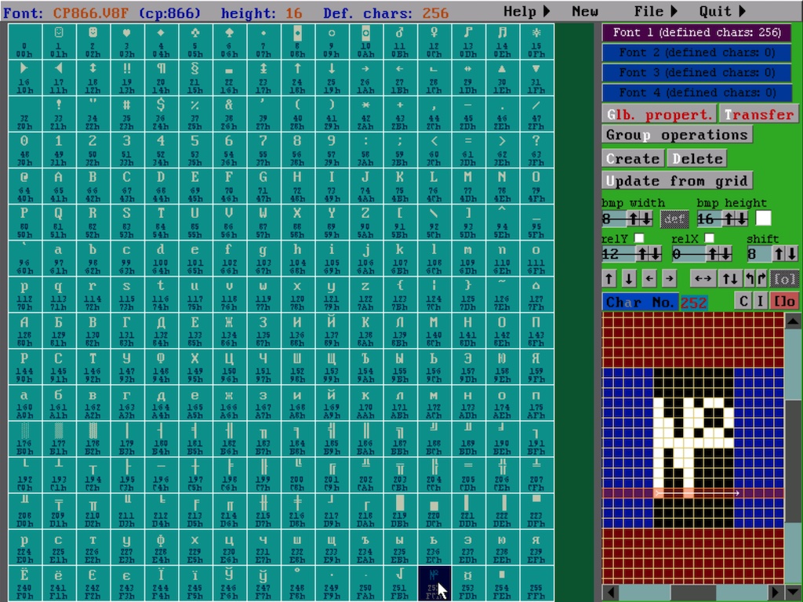
Task: Click the shift glyph down arrow button
Action: click(x=629, y=278)
